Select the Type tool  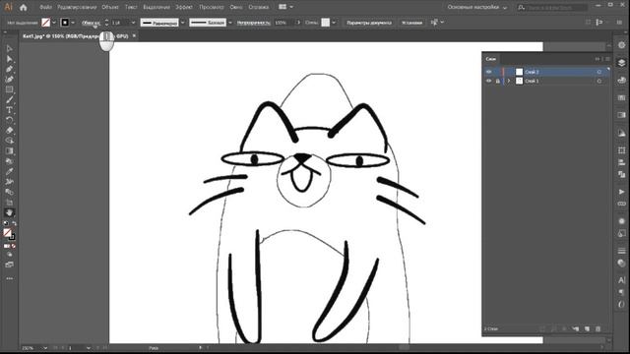(x=9, y=110)
